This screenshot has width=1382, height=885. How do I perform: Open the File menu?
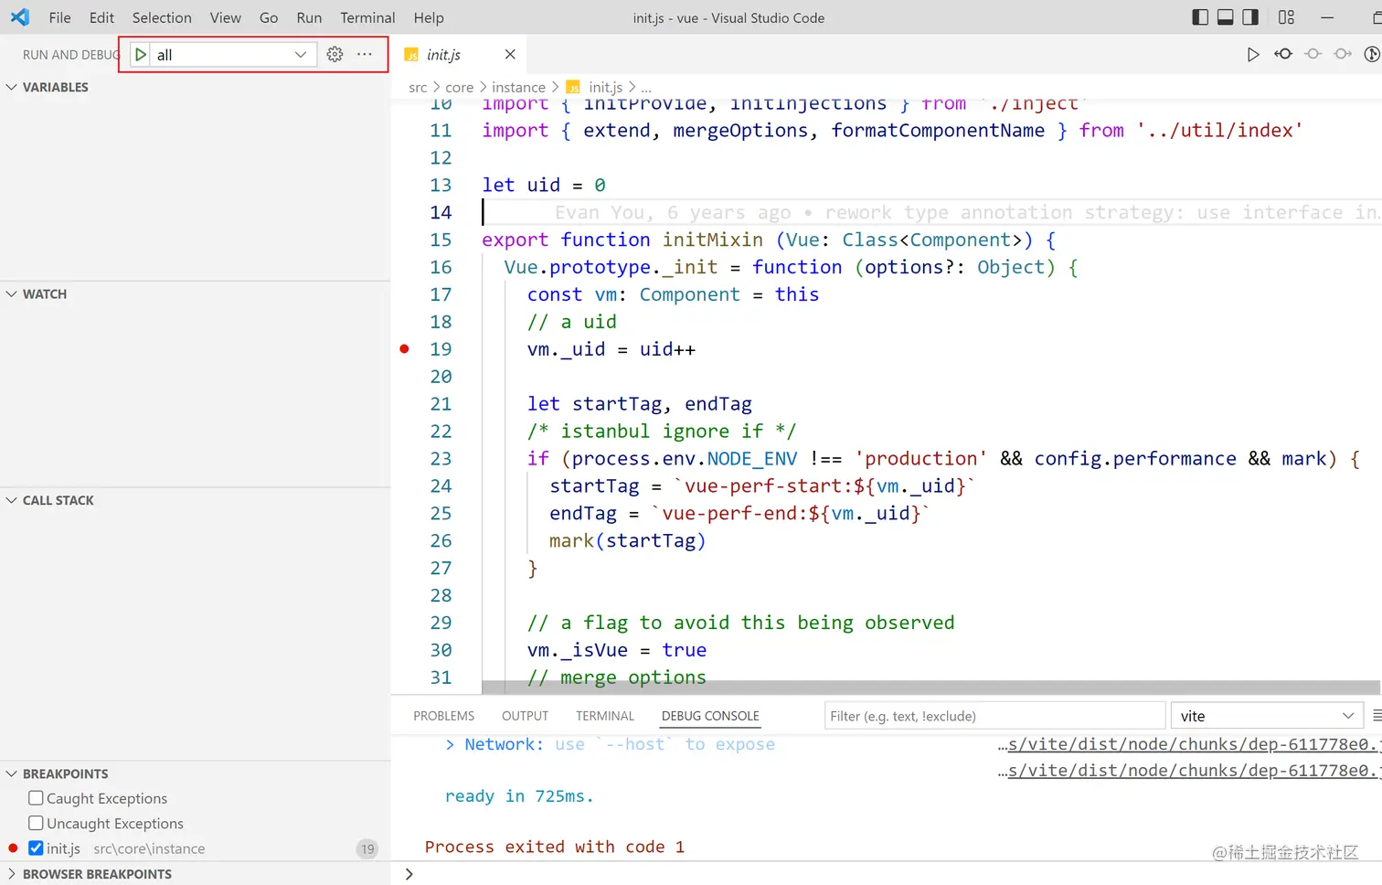(59, 17)
